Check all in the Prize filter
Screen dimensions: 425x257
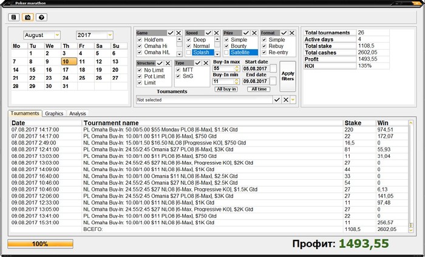click(x=246, y=33)
